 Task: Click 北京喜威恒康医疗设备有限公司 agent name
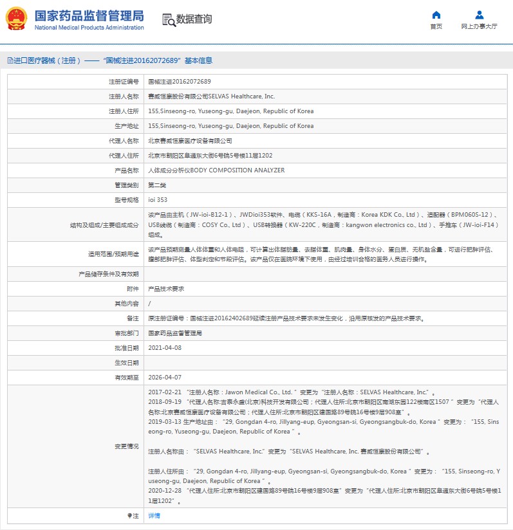[190, 141]
